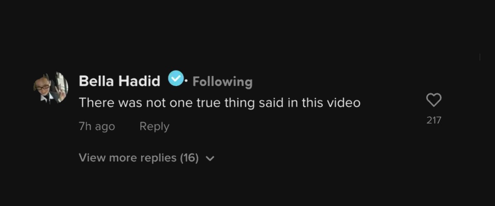
Task: Click the word Following beside the name
Action: point(222,82)
